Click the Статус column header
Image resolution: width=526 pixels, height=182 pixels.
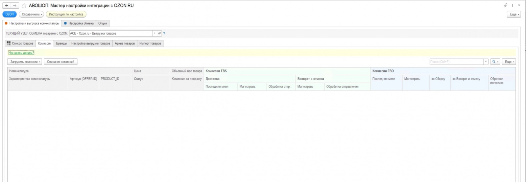[x=151, y=83]
